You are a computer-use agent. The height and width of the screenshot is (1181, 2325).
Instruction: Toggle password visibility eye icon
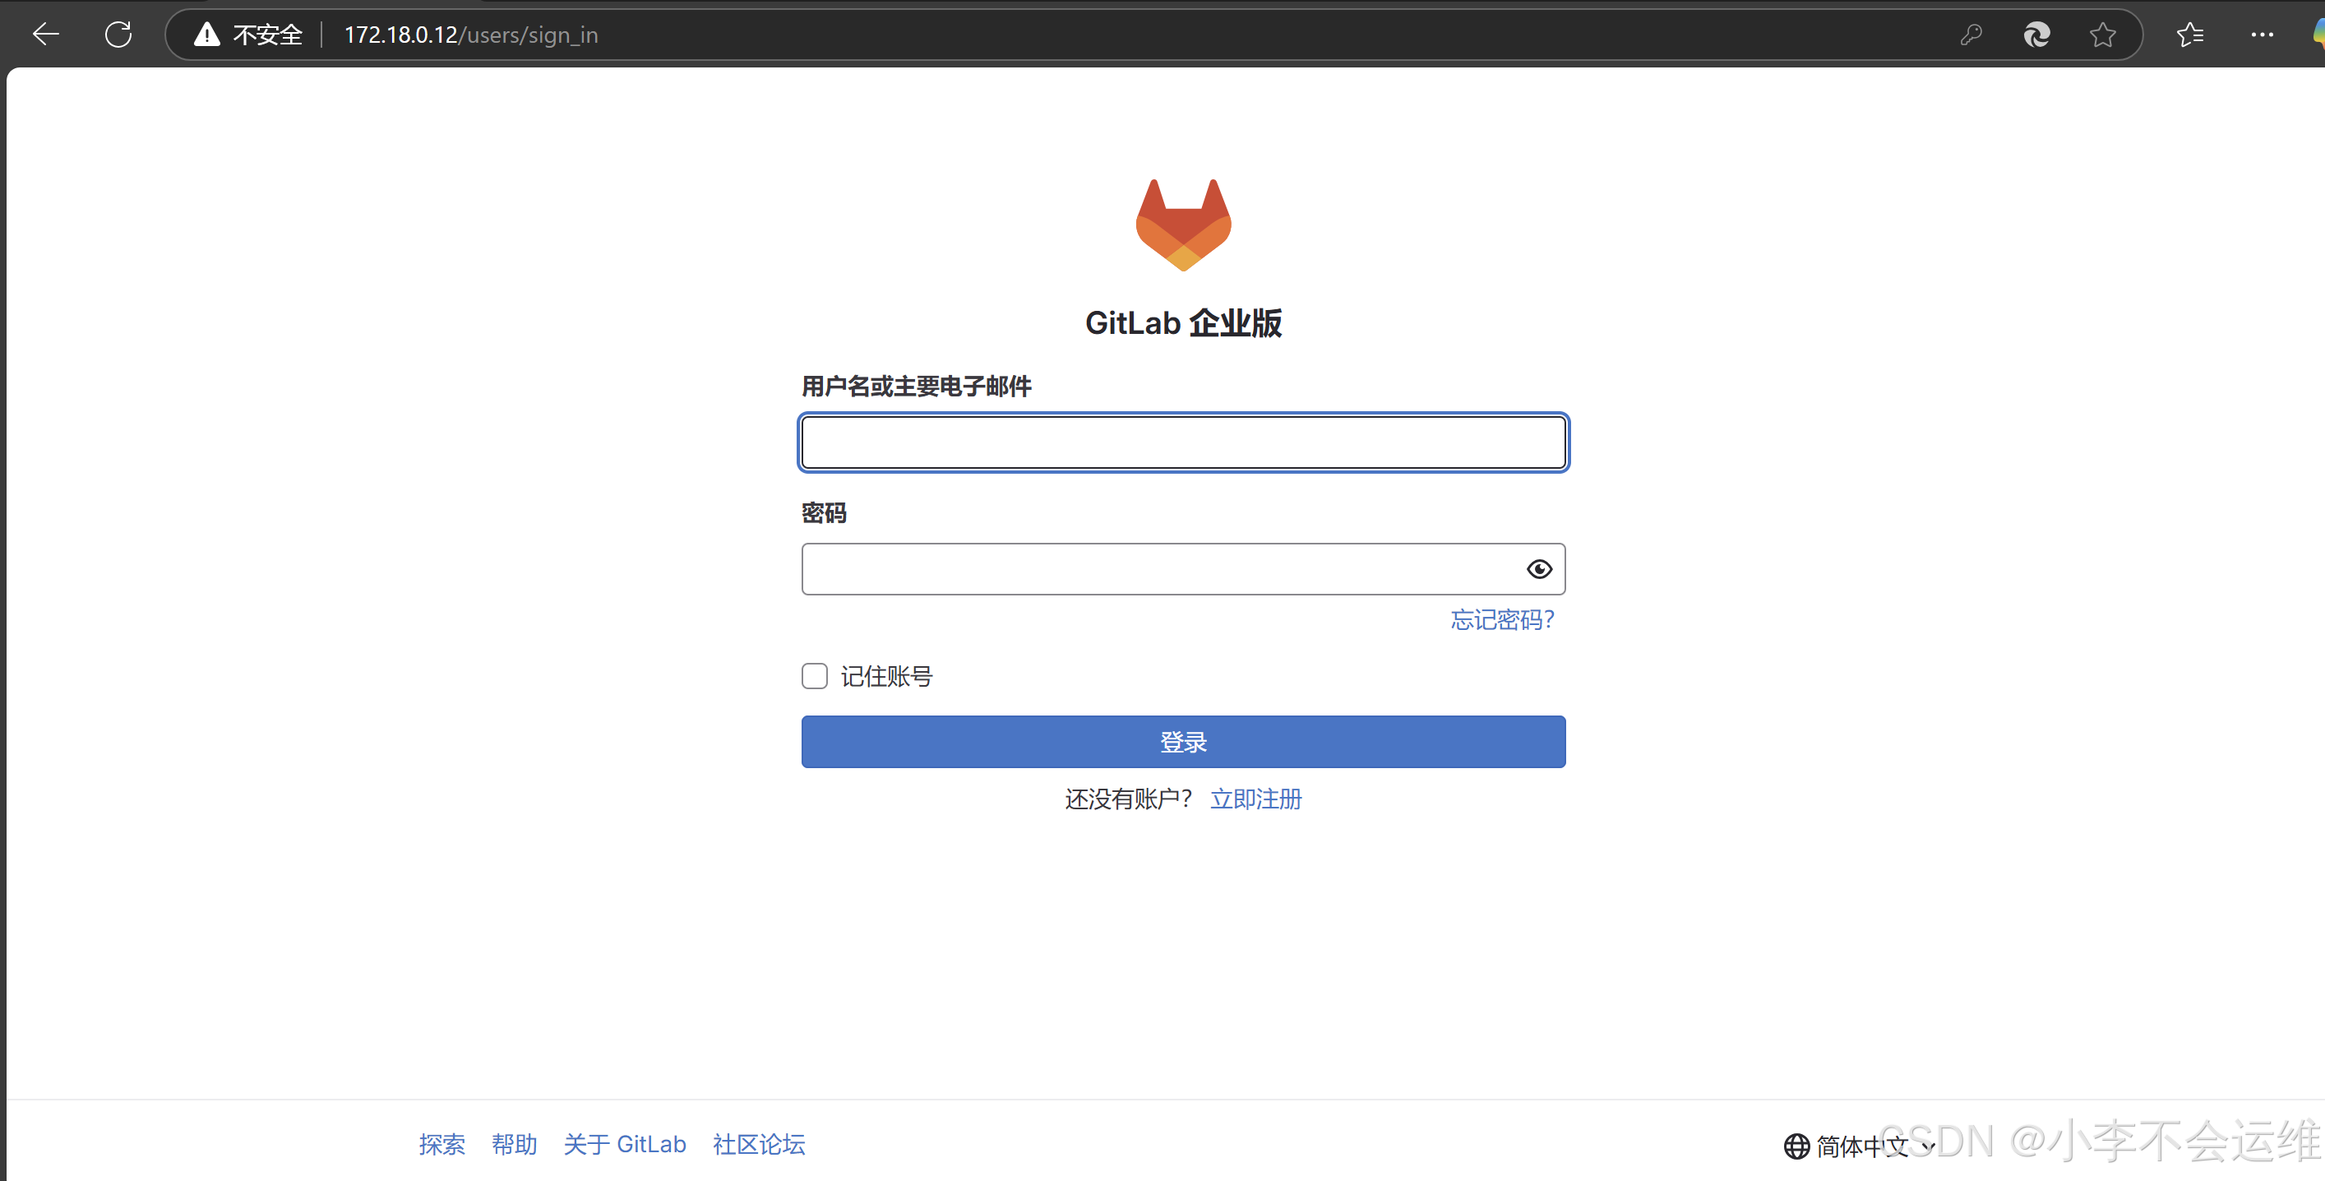pos(1539,569)
